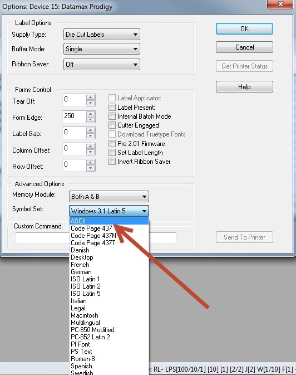This screenshot has width=296, height=375.
Task: Increase the Row Offset spinner value
Action: coord(90,163)
